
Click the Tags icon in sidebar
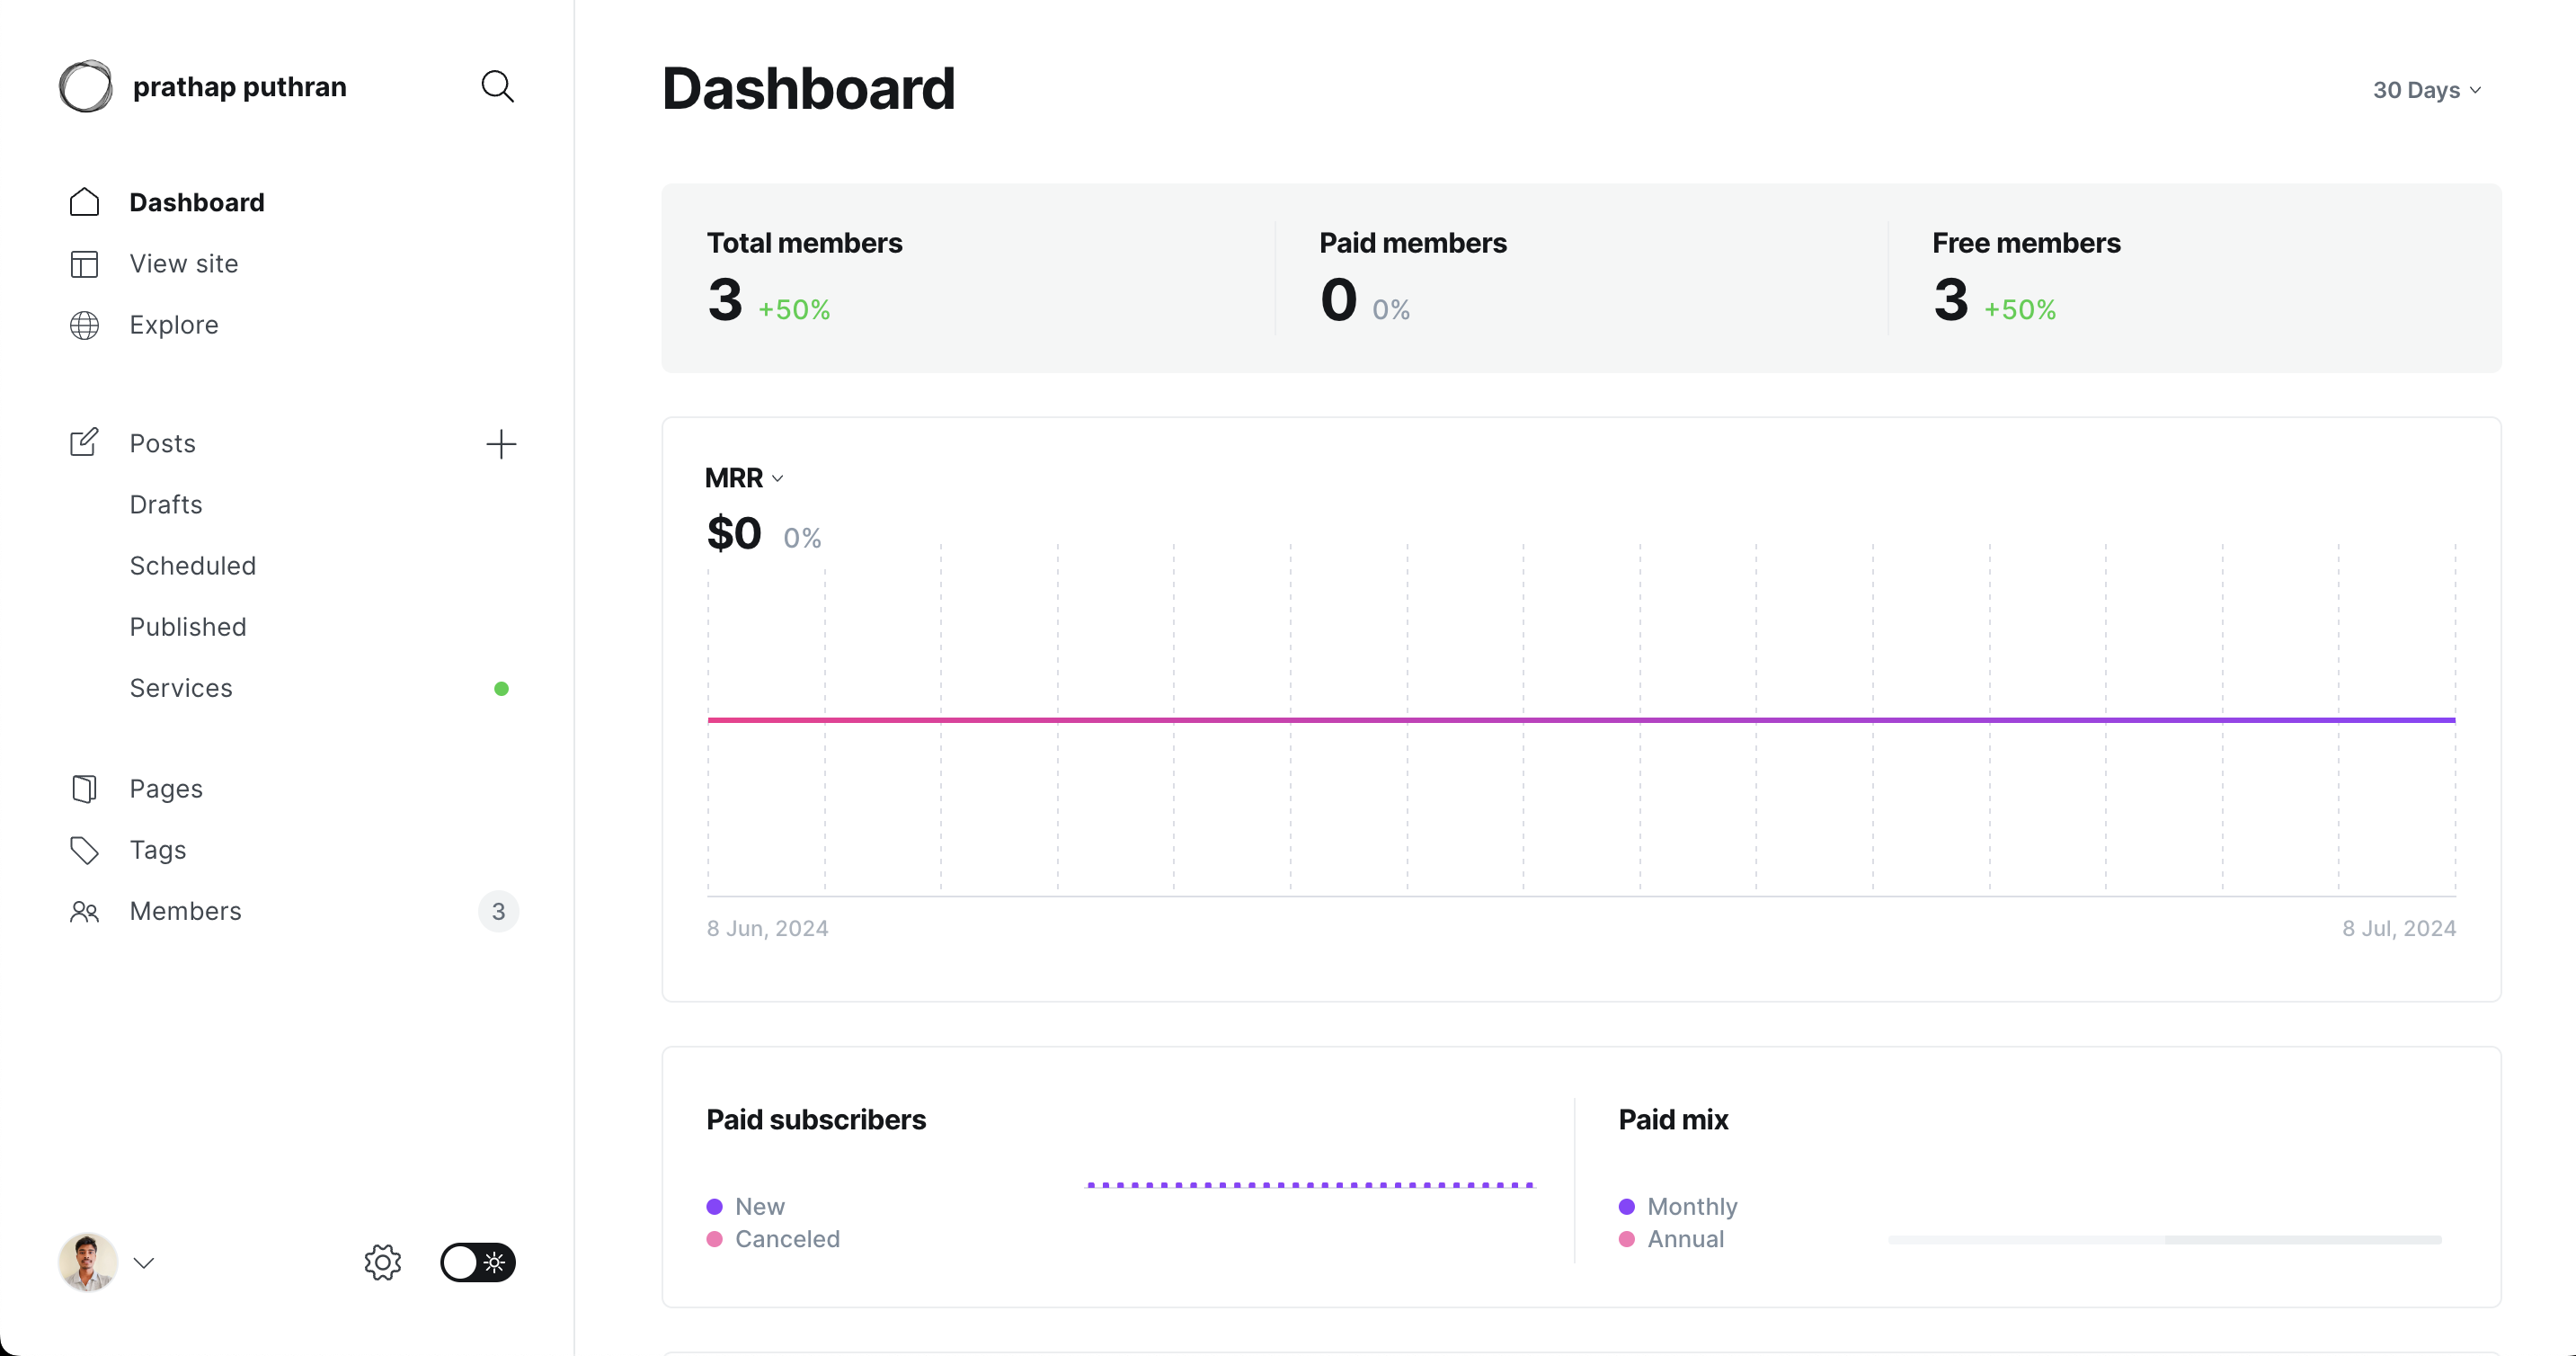84,850
